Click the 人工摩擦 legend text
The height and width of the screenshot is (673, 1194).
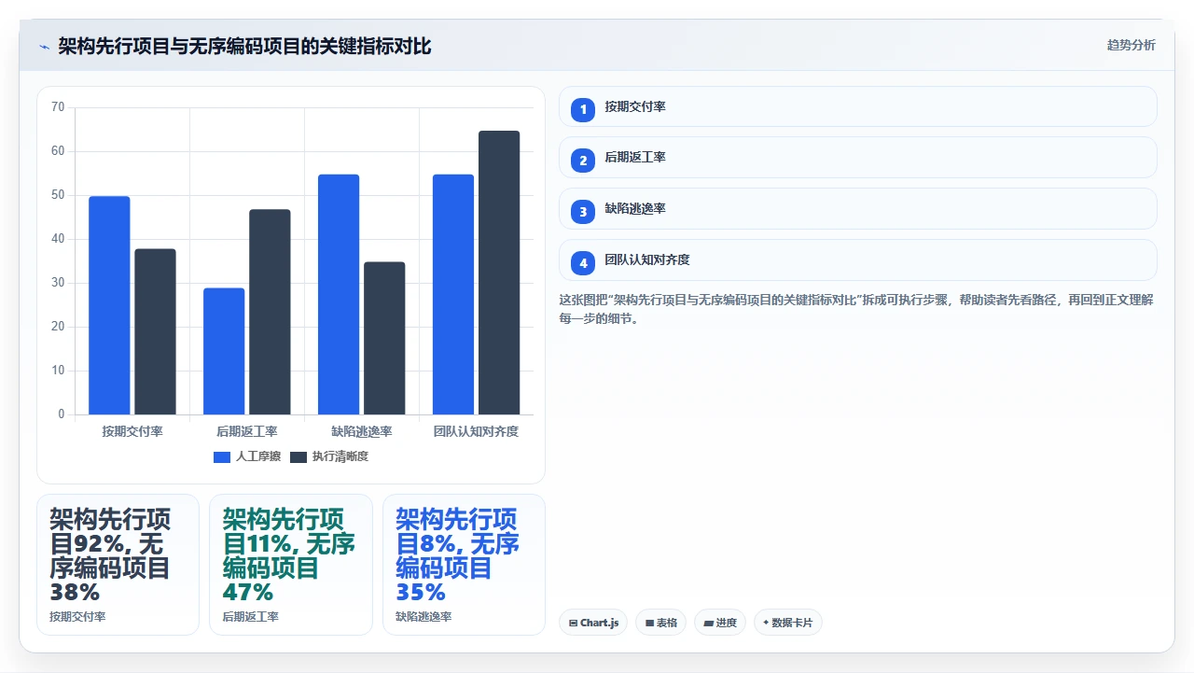coord(258,457)
